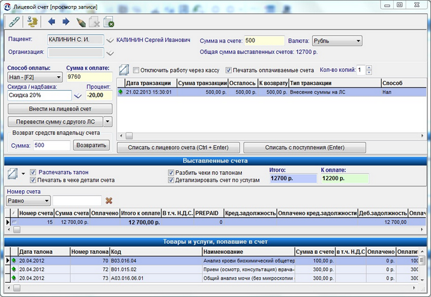Viewport: 431px width, 297px height.
Task: Click green diamond on talon 73 row
Action: 14,278
